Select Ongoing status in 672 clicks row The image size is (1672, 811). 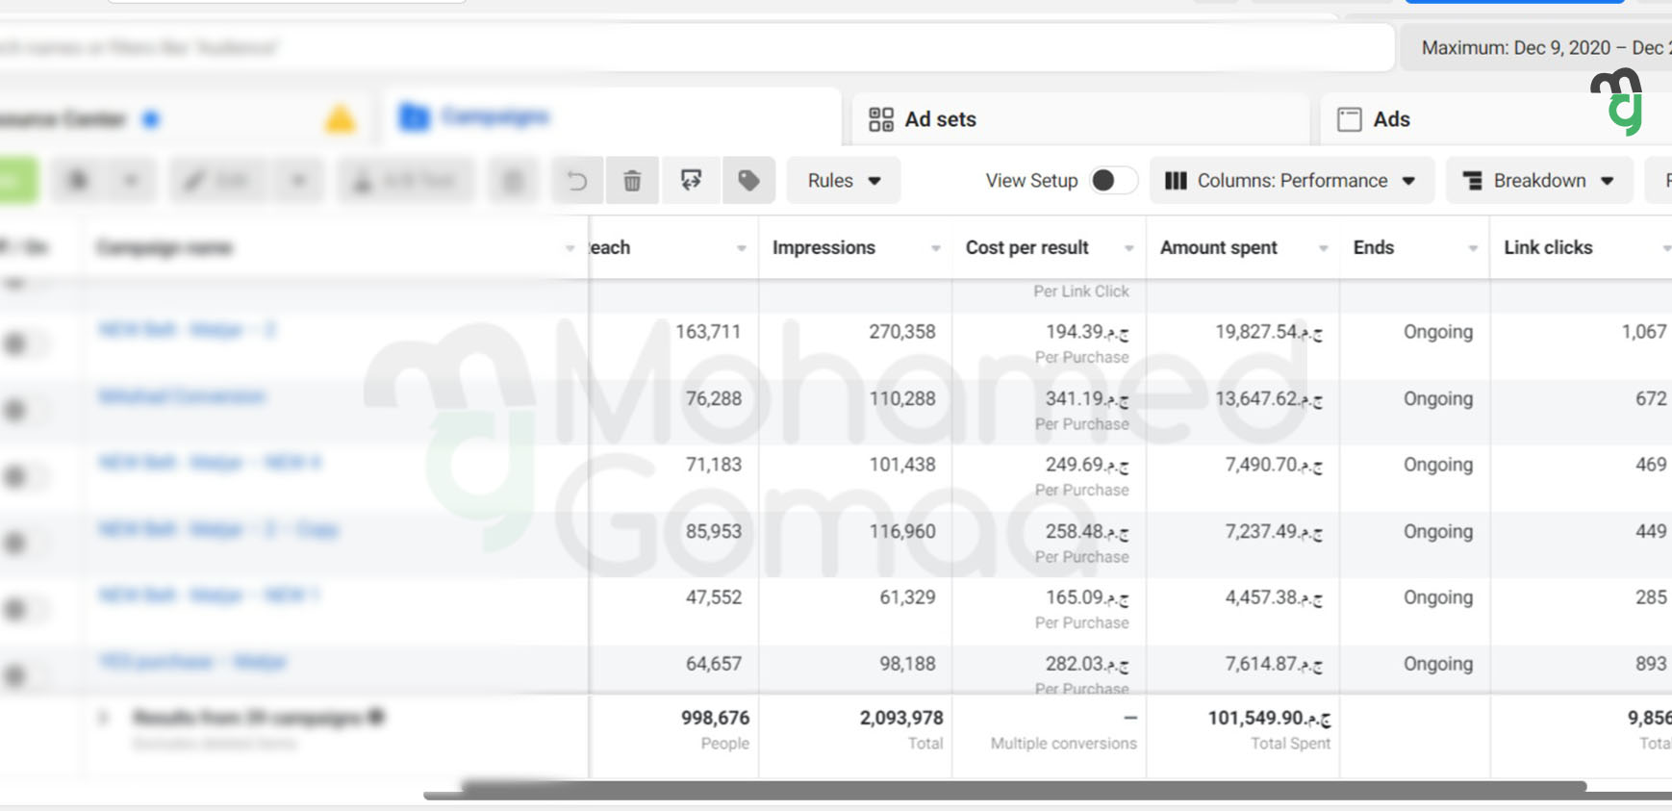point(1437,398)
